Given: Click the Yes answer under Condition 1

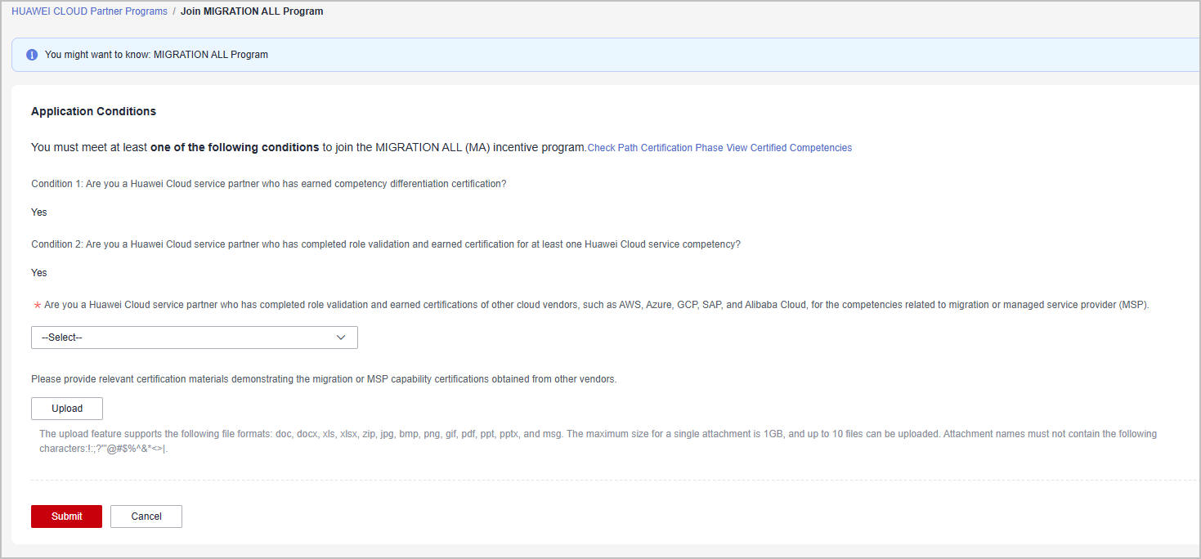Looking at the screenshot, I should point(39,212).
